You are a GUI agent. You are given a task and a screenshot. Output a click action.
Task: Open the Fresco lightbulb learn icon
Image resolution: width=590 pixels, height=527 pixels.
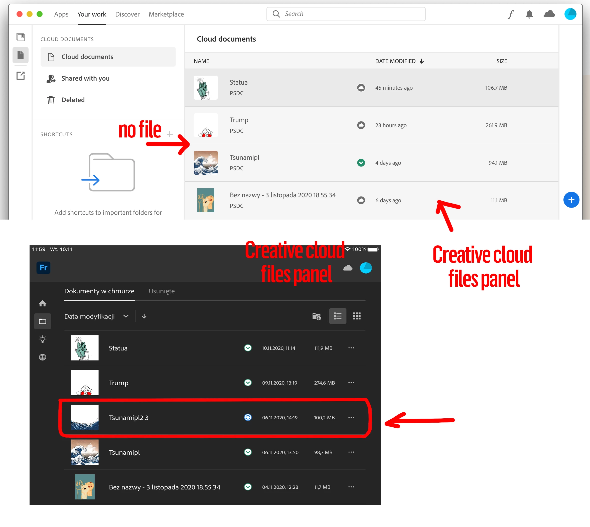coord(43,339)
